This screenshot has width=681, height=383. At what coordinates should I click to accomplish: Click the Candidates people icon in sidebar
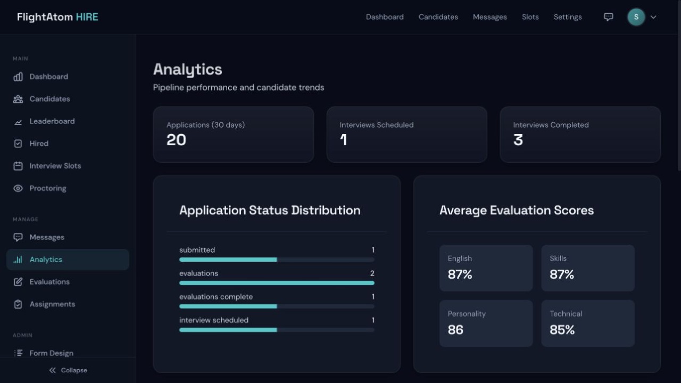click(18, 99)
